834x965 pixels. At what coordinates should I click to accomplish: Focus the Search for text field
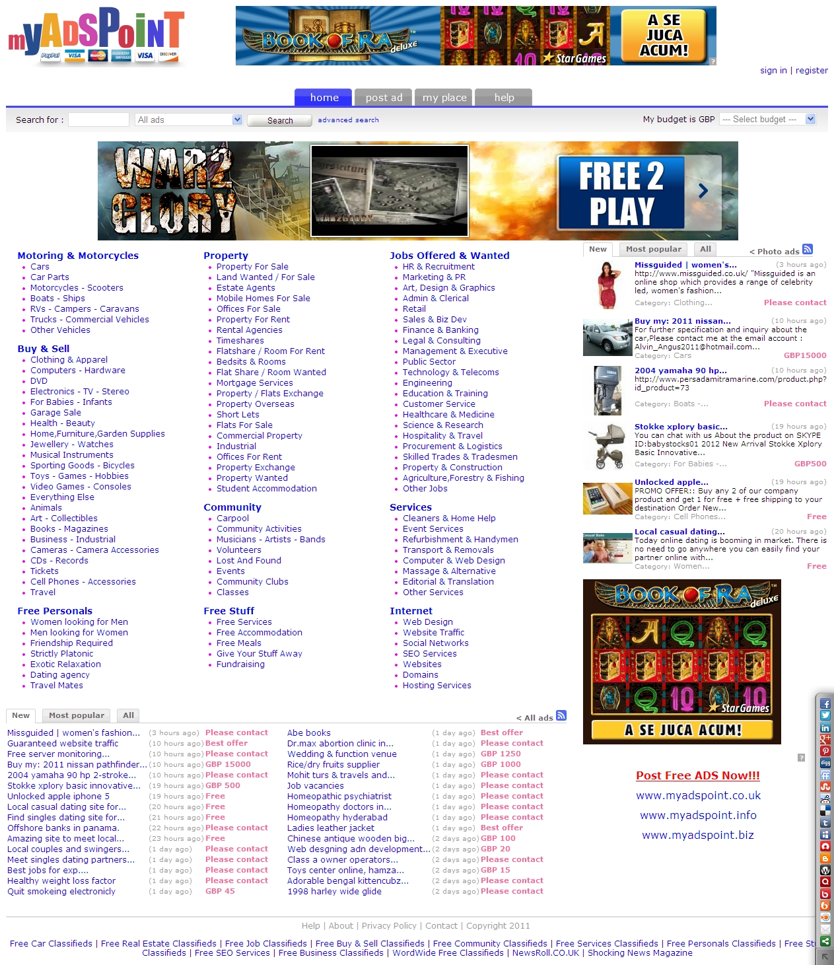pyautogui.click(x=98, y=120)
